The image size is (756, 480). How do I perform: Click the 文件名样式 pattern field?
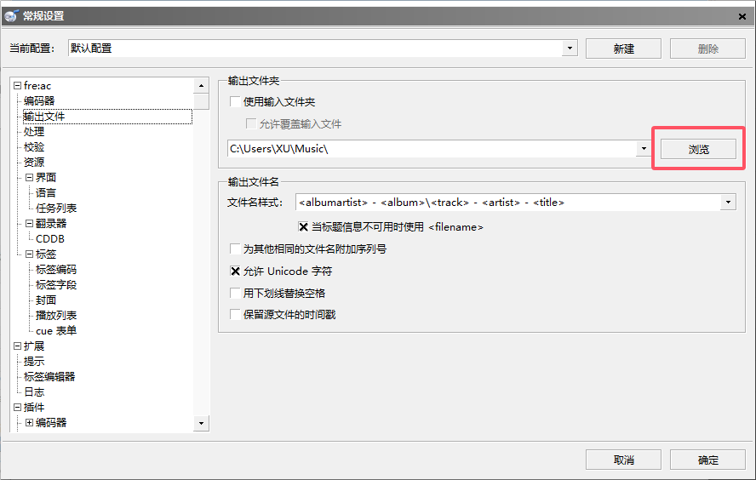point(508,202)
